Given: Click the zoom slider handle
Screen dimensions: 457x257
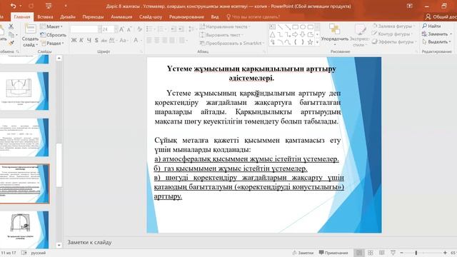Looking at the screenshot, I should pyautogui.click(x=416, y=253).
